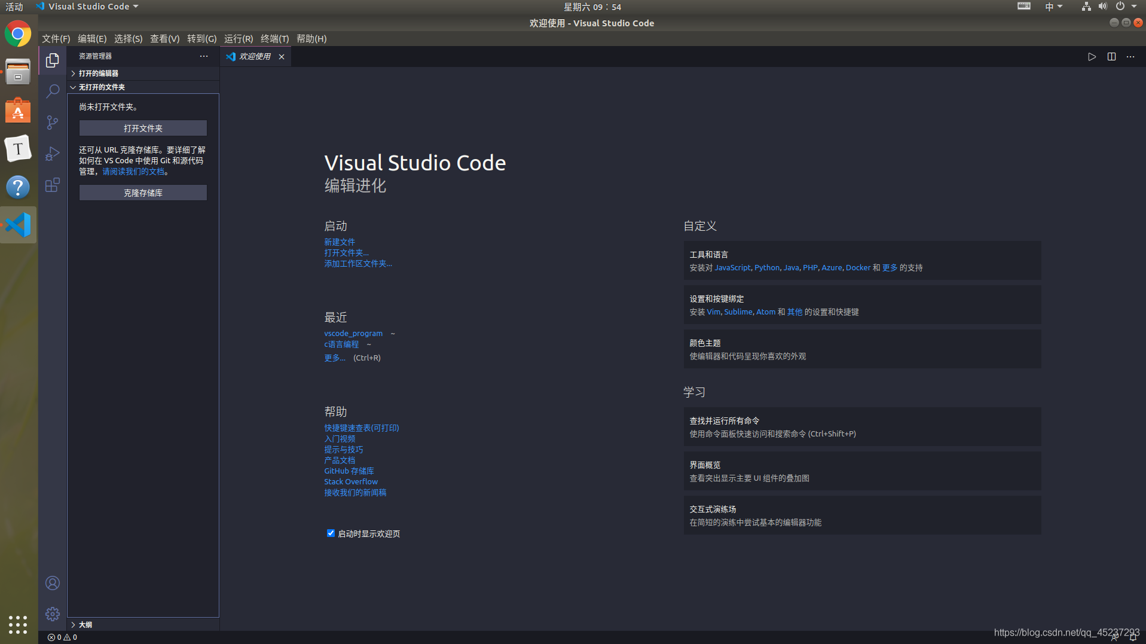This screenshot has width=1146, height=644.
Task: Click the split editor icon
Action: click(1111, 57)
